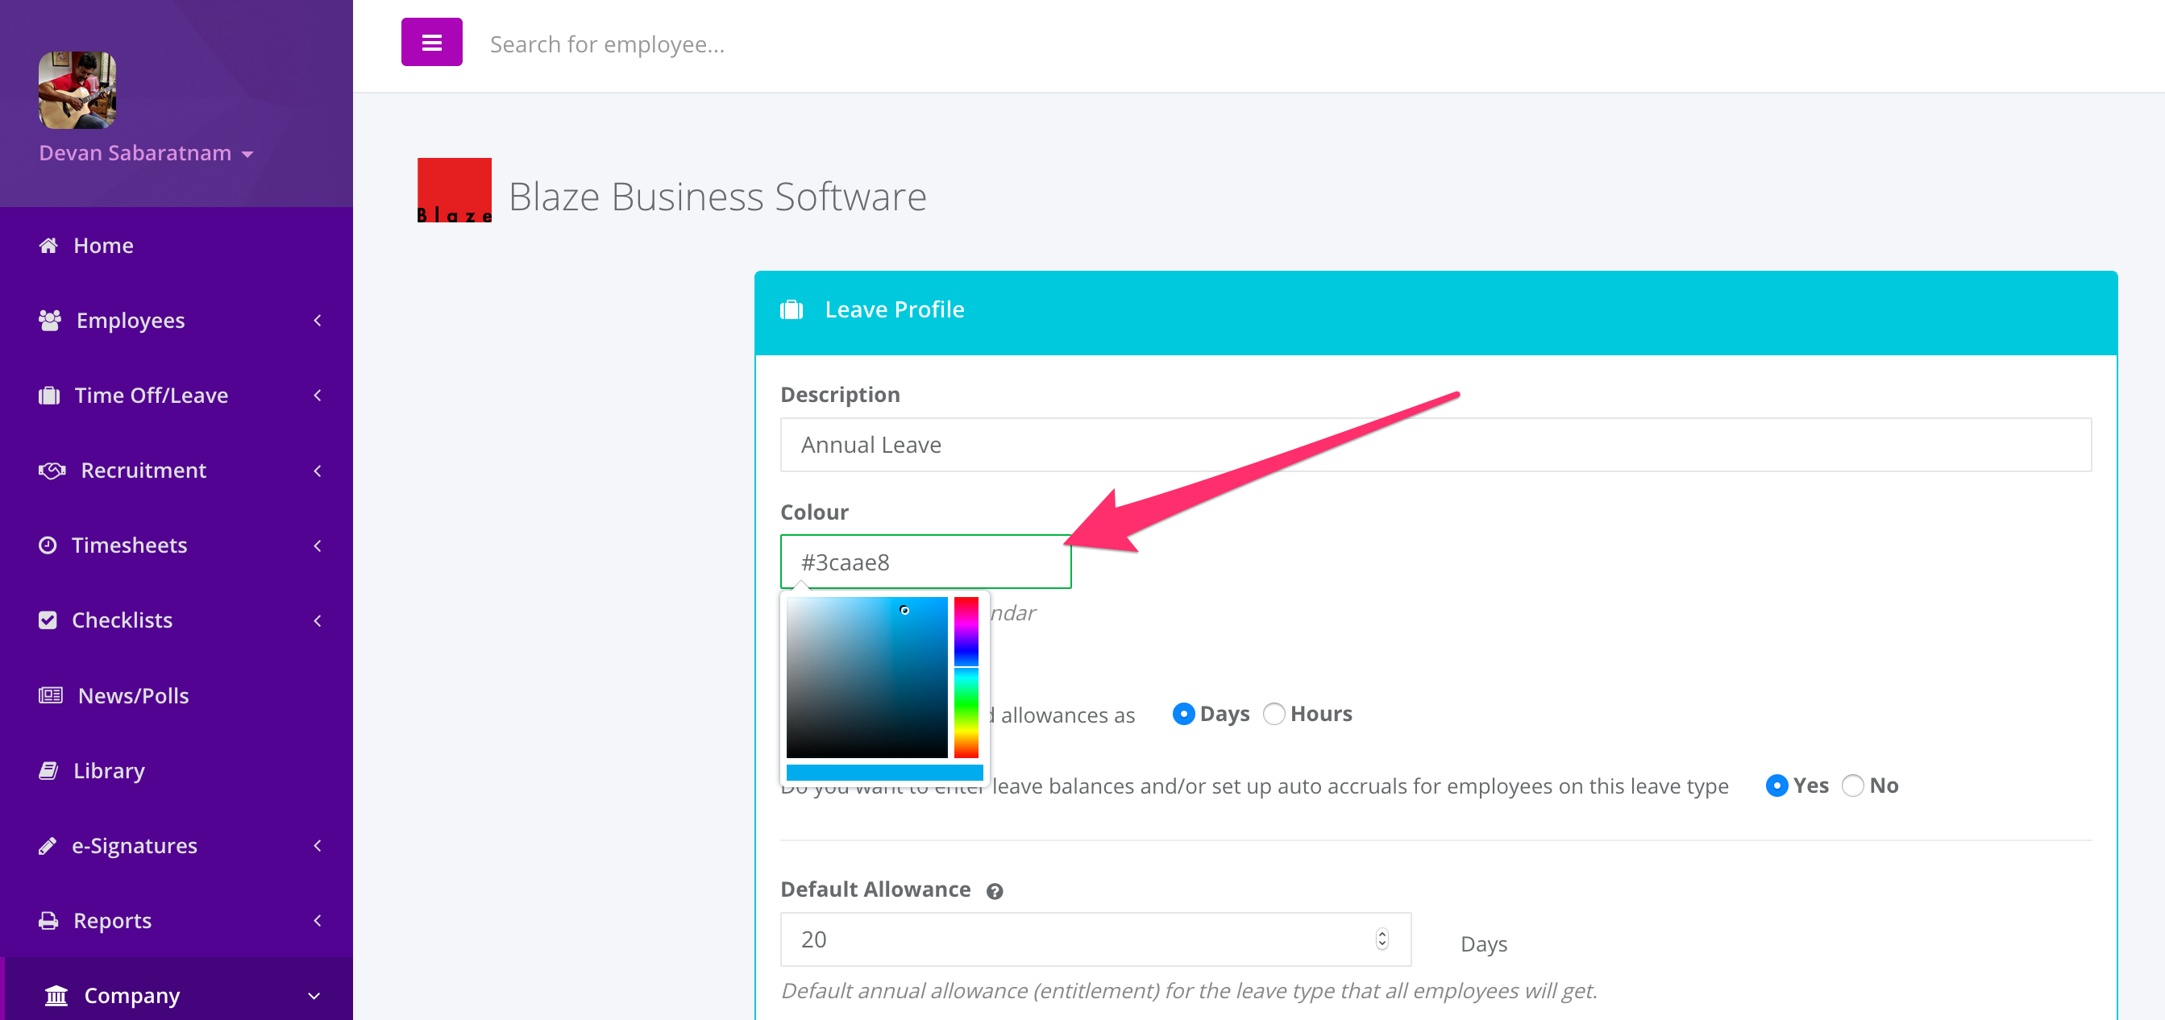2165x1020 pixels.
Task: Open the Time Off/Leave menu item
Action: [x=177, y=395]
